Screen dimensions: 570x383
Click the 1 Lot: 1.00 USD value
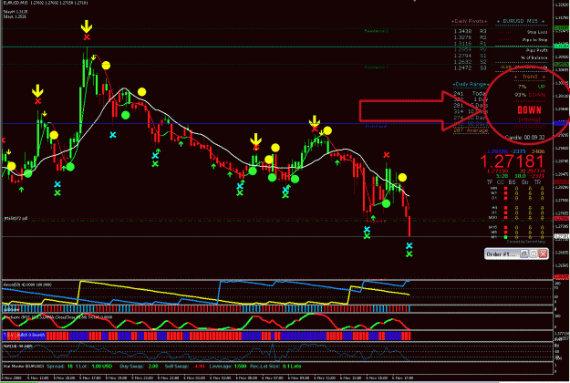click(94, 367)
